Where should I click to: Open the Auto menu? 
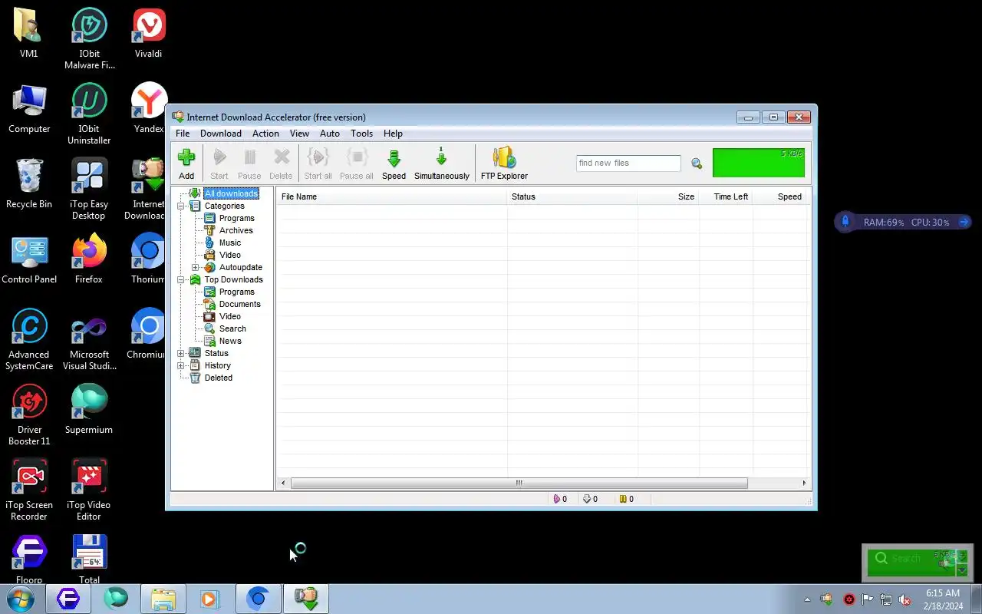click(x=330, y=134)
